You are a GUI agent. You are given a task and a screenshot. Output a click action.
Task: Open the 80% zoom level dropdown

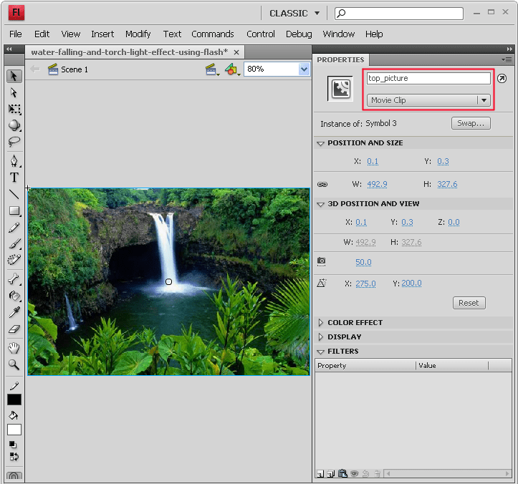click(x=304, y=69)
